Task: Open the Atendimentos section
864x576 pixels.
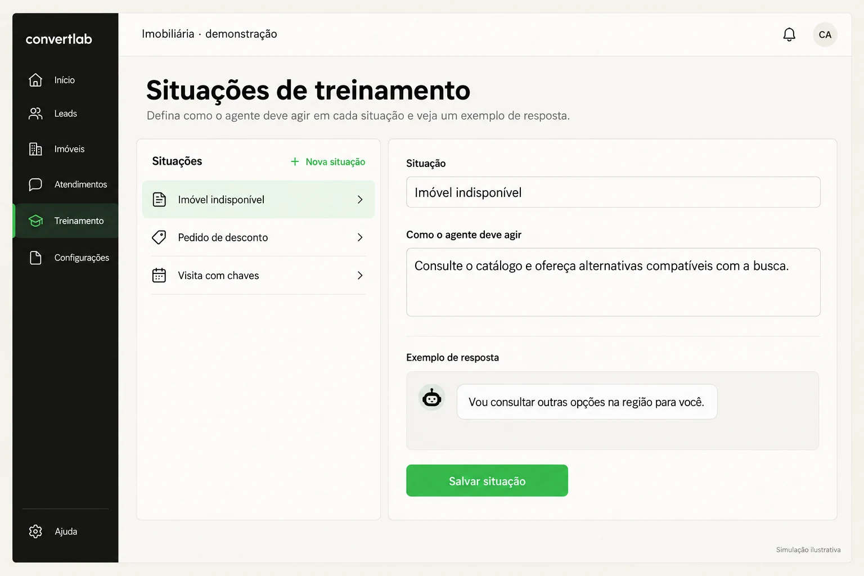Action: point(66,184)
